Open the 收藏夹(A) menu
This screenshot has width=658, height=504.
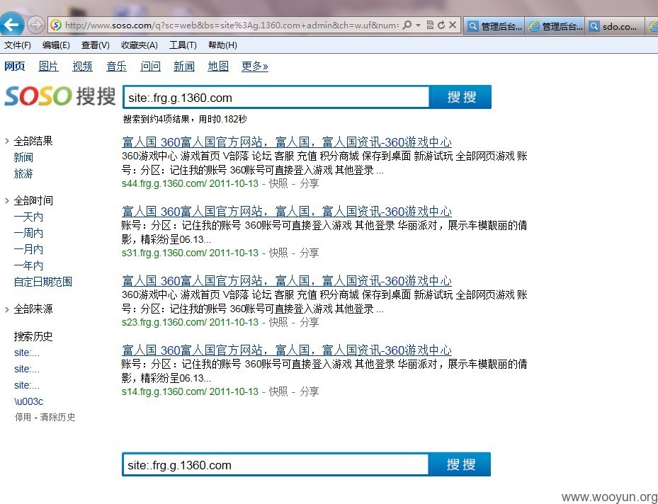click(140, 45)
